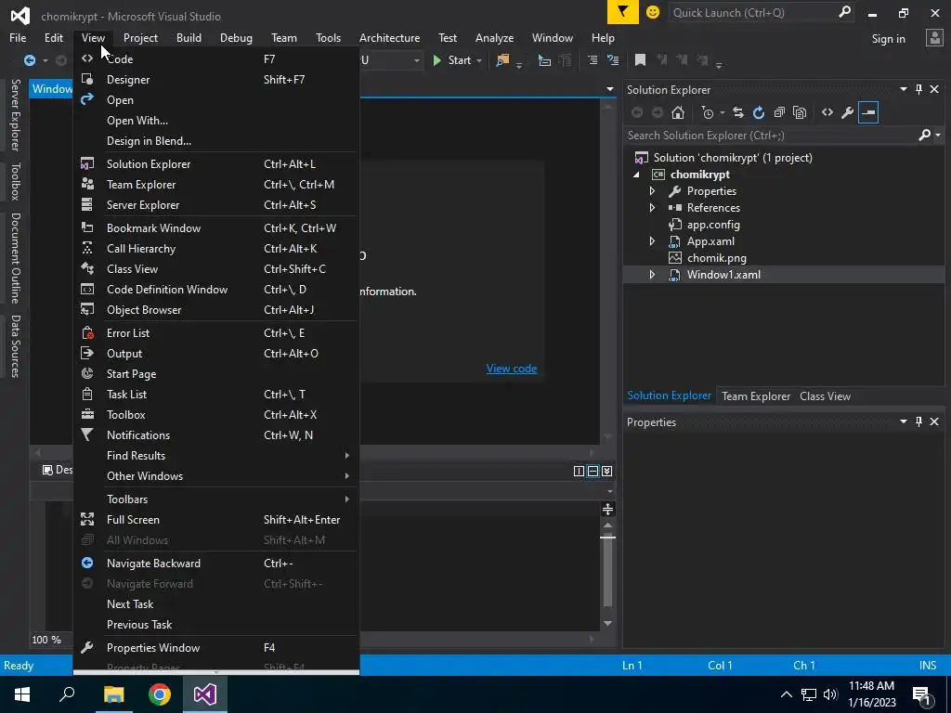This screenshot has height=713, width=951.
Task: Click the Show All Files icon
Action: click(x=800, y=112)
